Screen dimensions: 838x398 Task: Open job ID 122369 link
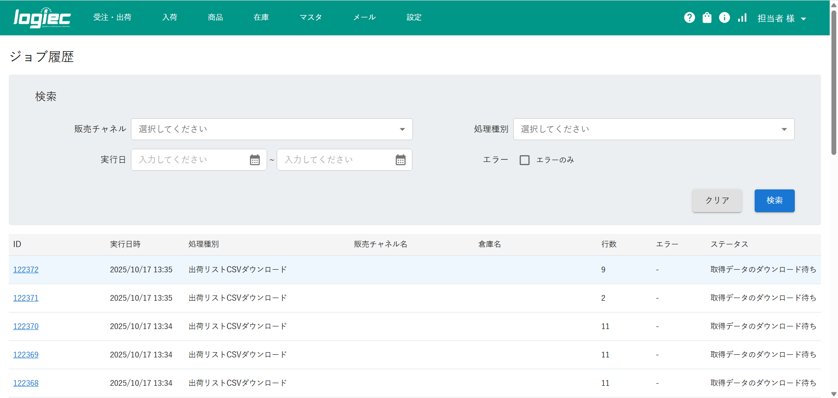26,355
